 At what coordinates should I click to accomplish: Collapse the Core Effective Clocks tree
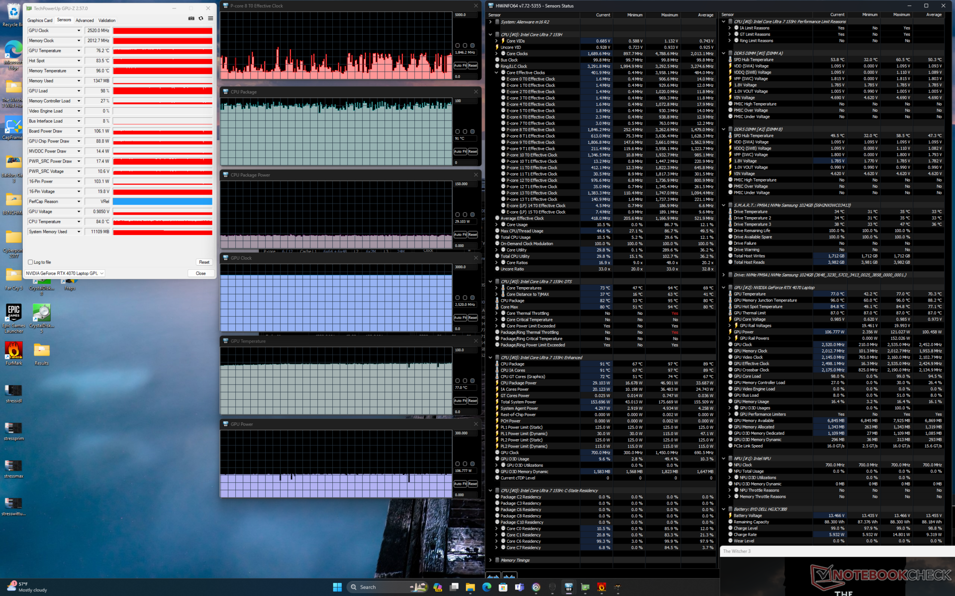[x=496, y=73]
